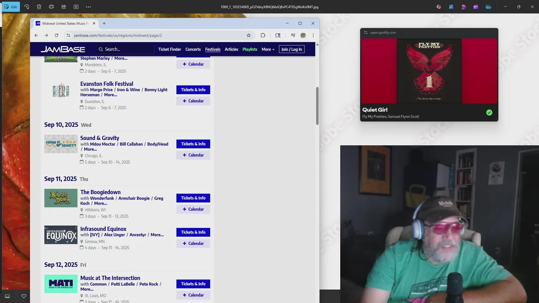The image size is (539, 303).
Task: Open Copilot icon in Photos title bar
Action: [439, 7]
